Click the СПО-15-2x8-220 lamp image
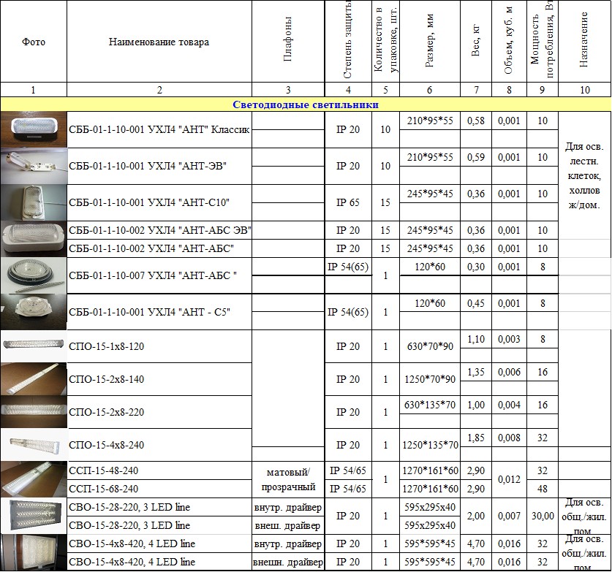 coord(34,412)
